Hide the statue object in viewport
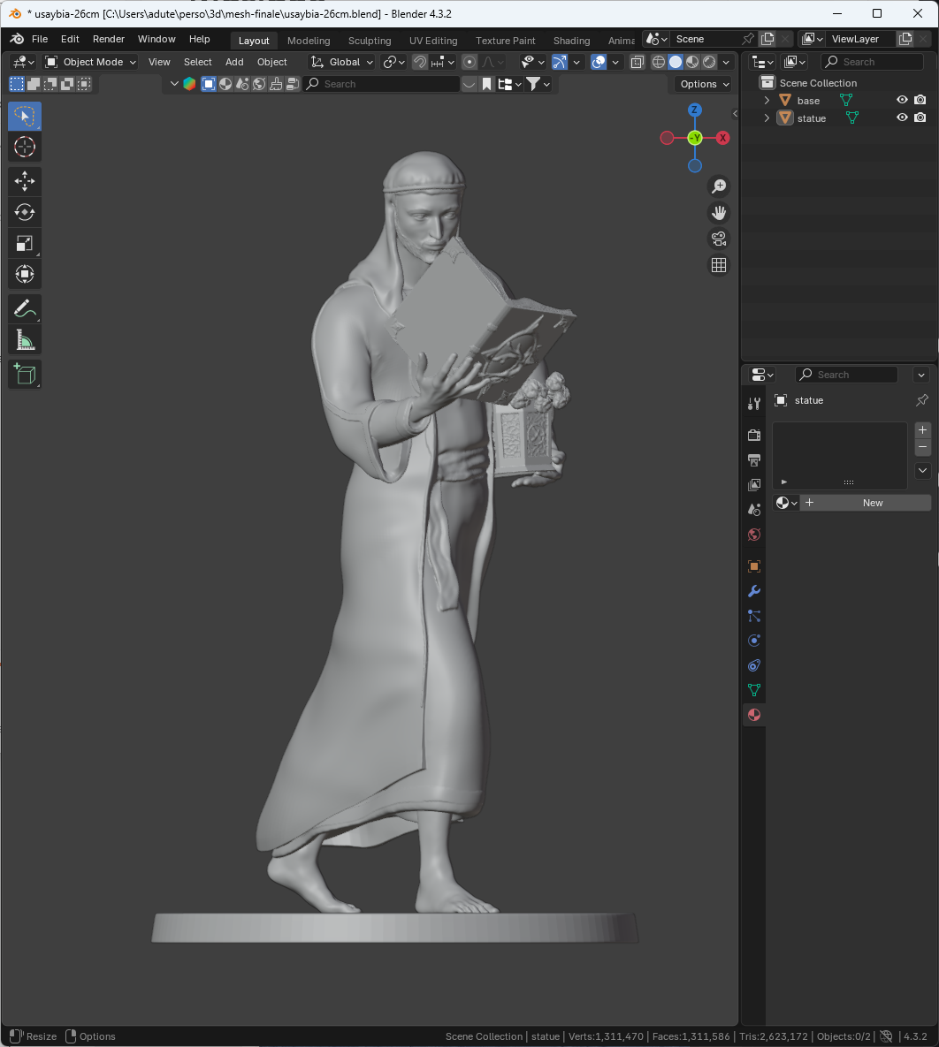Image resolution: width=939 pixels, height=1047 pixels. (x=902, y=118)
